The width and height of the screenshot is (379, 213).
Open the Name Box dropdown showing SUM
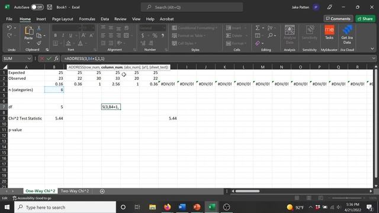[29, 59]
